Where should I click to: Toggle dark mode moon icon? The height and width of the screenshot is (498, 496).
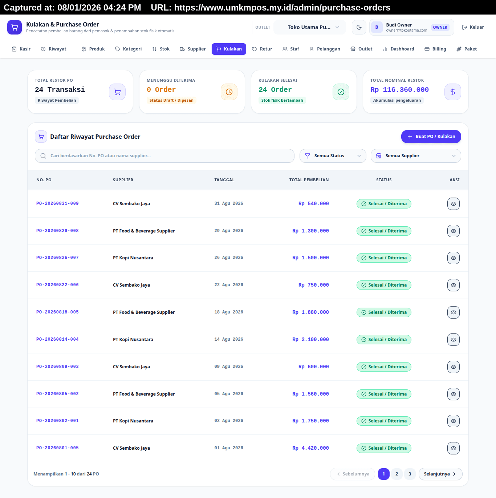pyautogui.click(x=359, y=27)
